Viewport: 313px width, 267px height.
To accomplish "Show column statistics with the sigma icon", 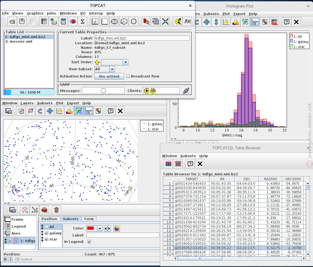I will pos(82,21).
